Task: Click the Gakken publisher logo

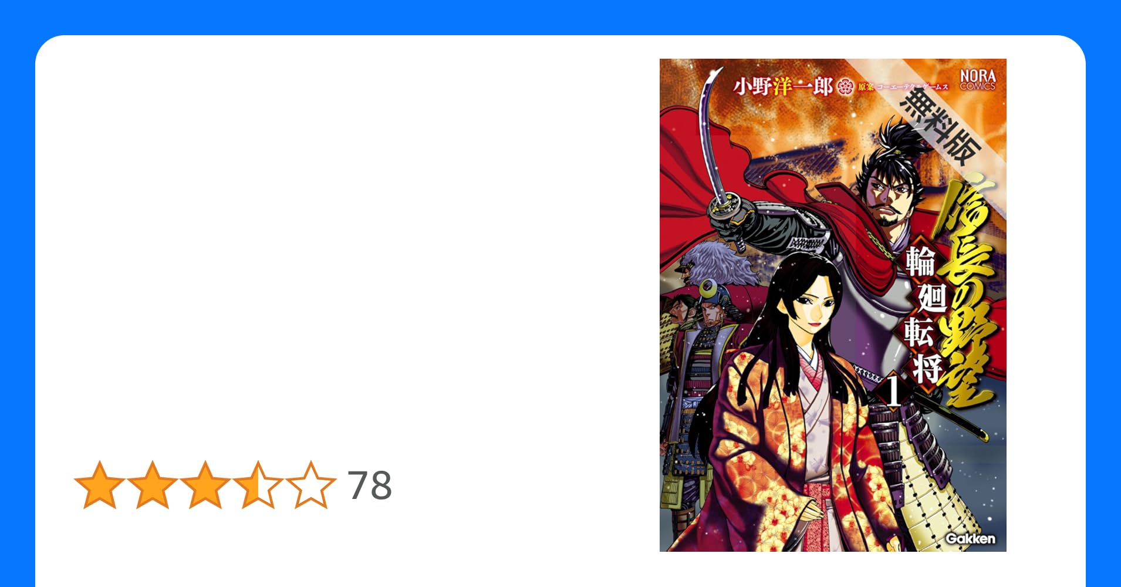Action: pos(970,538)
